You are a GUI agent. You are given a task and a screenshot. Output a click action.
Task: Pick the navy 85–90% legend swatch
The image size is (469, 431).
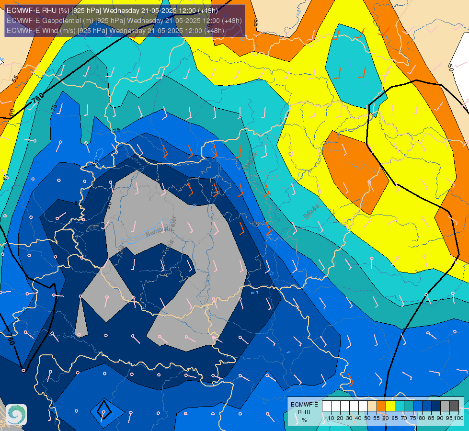point(436,406)
